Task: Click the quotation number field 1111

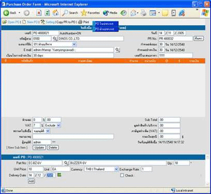Action: pyautogui.click(x=175, y=56)
